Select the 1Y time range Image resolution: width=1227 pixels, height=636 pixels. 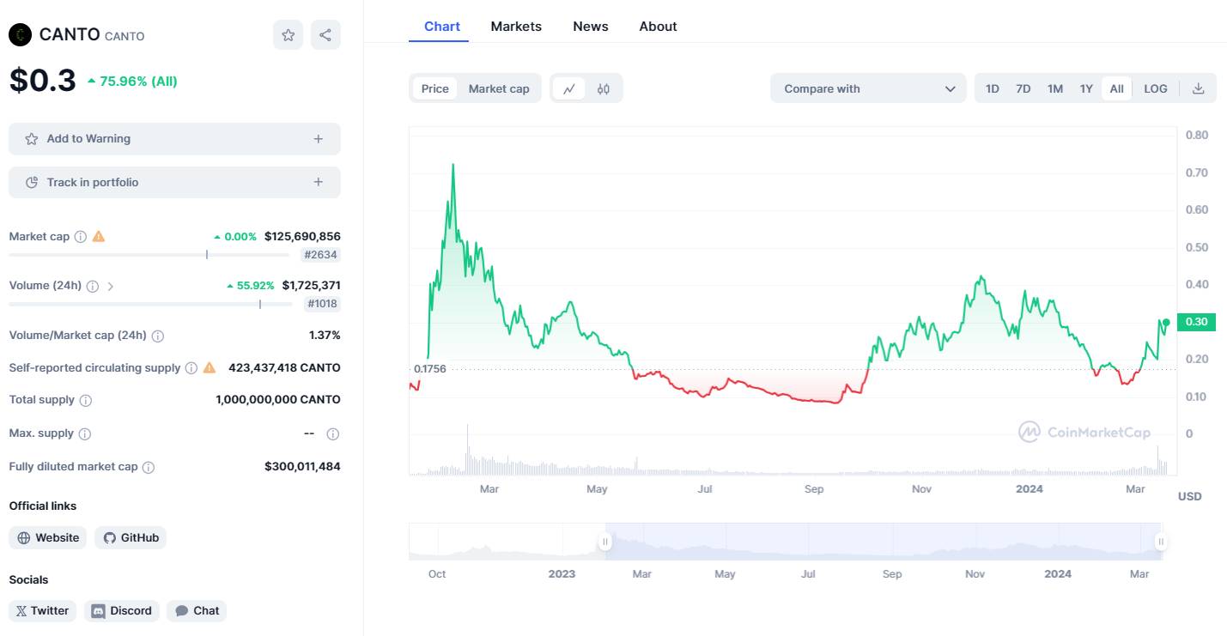1086,88
